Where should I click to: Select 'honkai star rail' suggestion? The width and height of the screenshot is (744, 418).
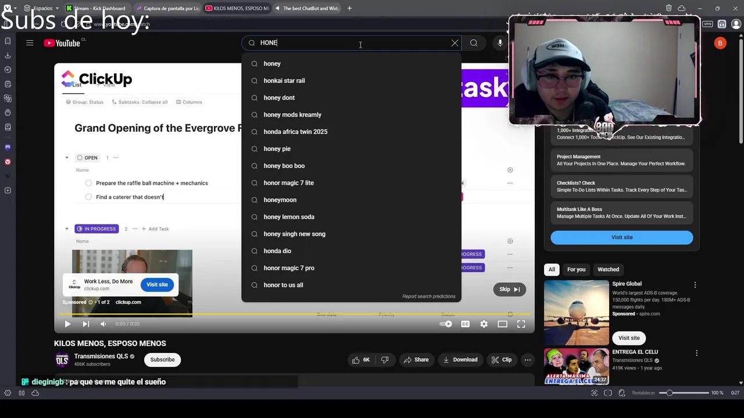pos(351,81)
